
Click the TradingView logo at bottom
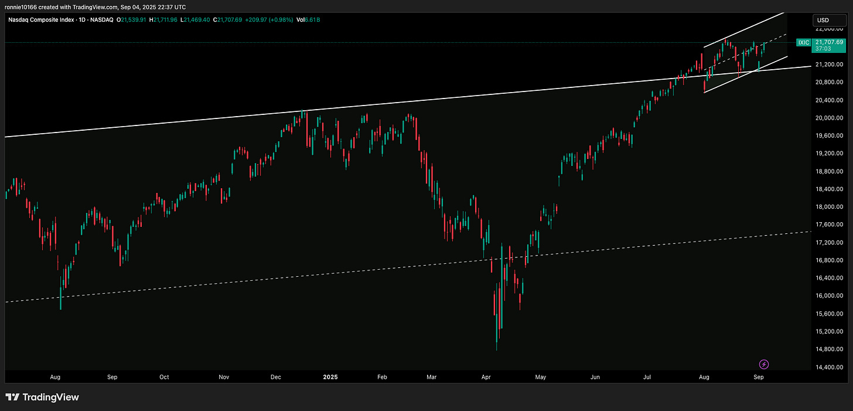[x=42, y=397]
